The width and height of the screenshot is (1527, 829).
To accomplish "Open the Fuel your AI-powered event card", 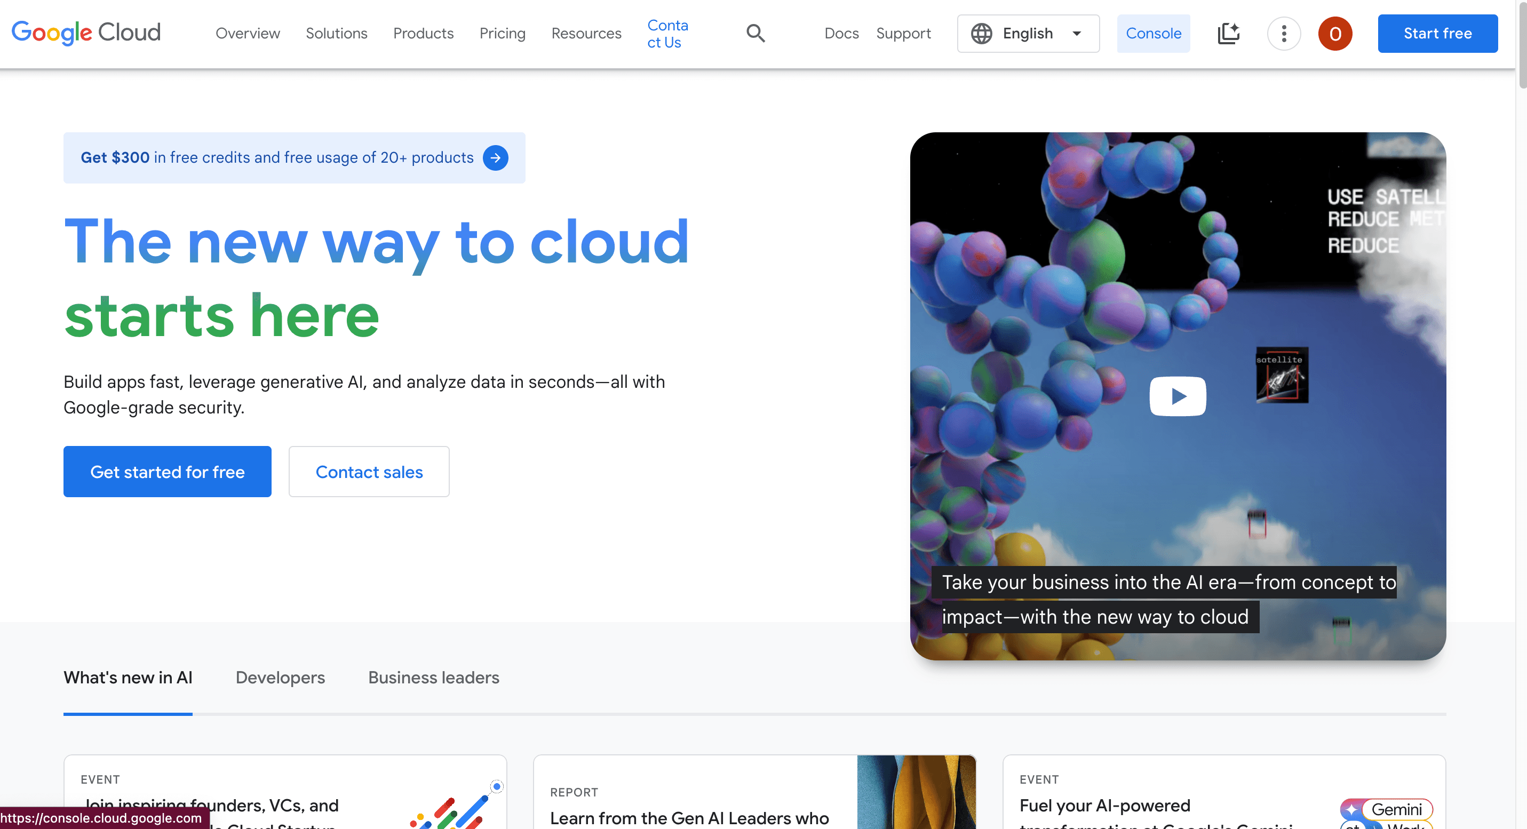I will point(1224,792).
